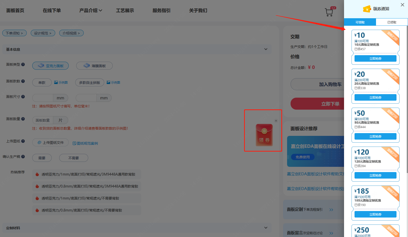
Task: Open 示例图 link beside 单款
Action: click(x=61, y=82)
